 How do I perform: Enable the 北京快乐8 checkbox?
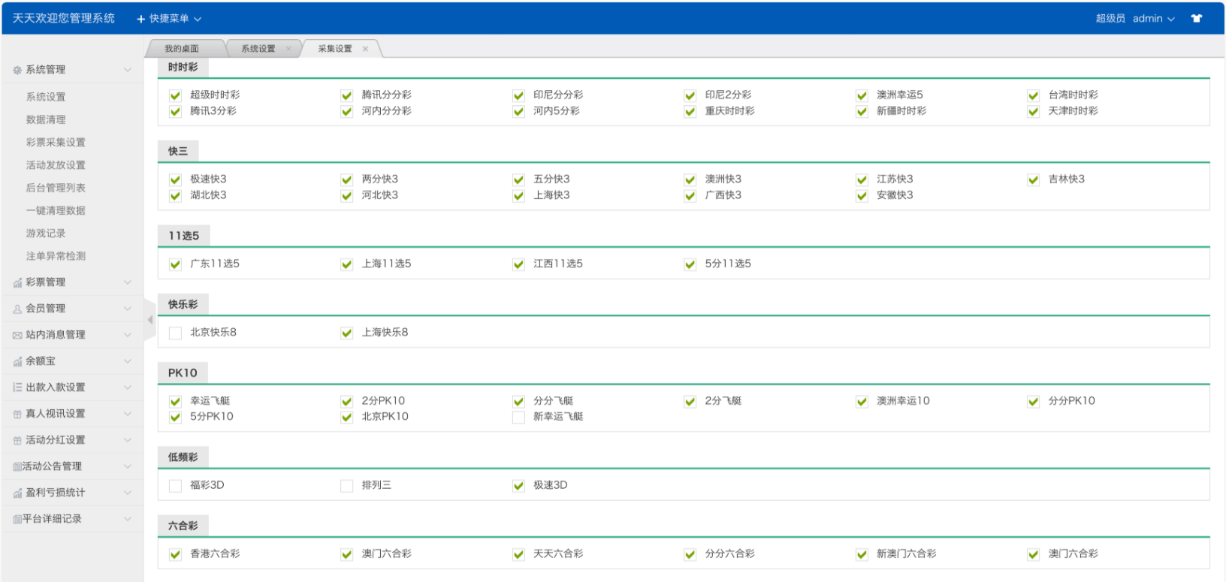click(175, 333)
